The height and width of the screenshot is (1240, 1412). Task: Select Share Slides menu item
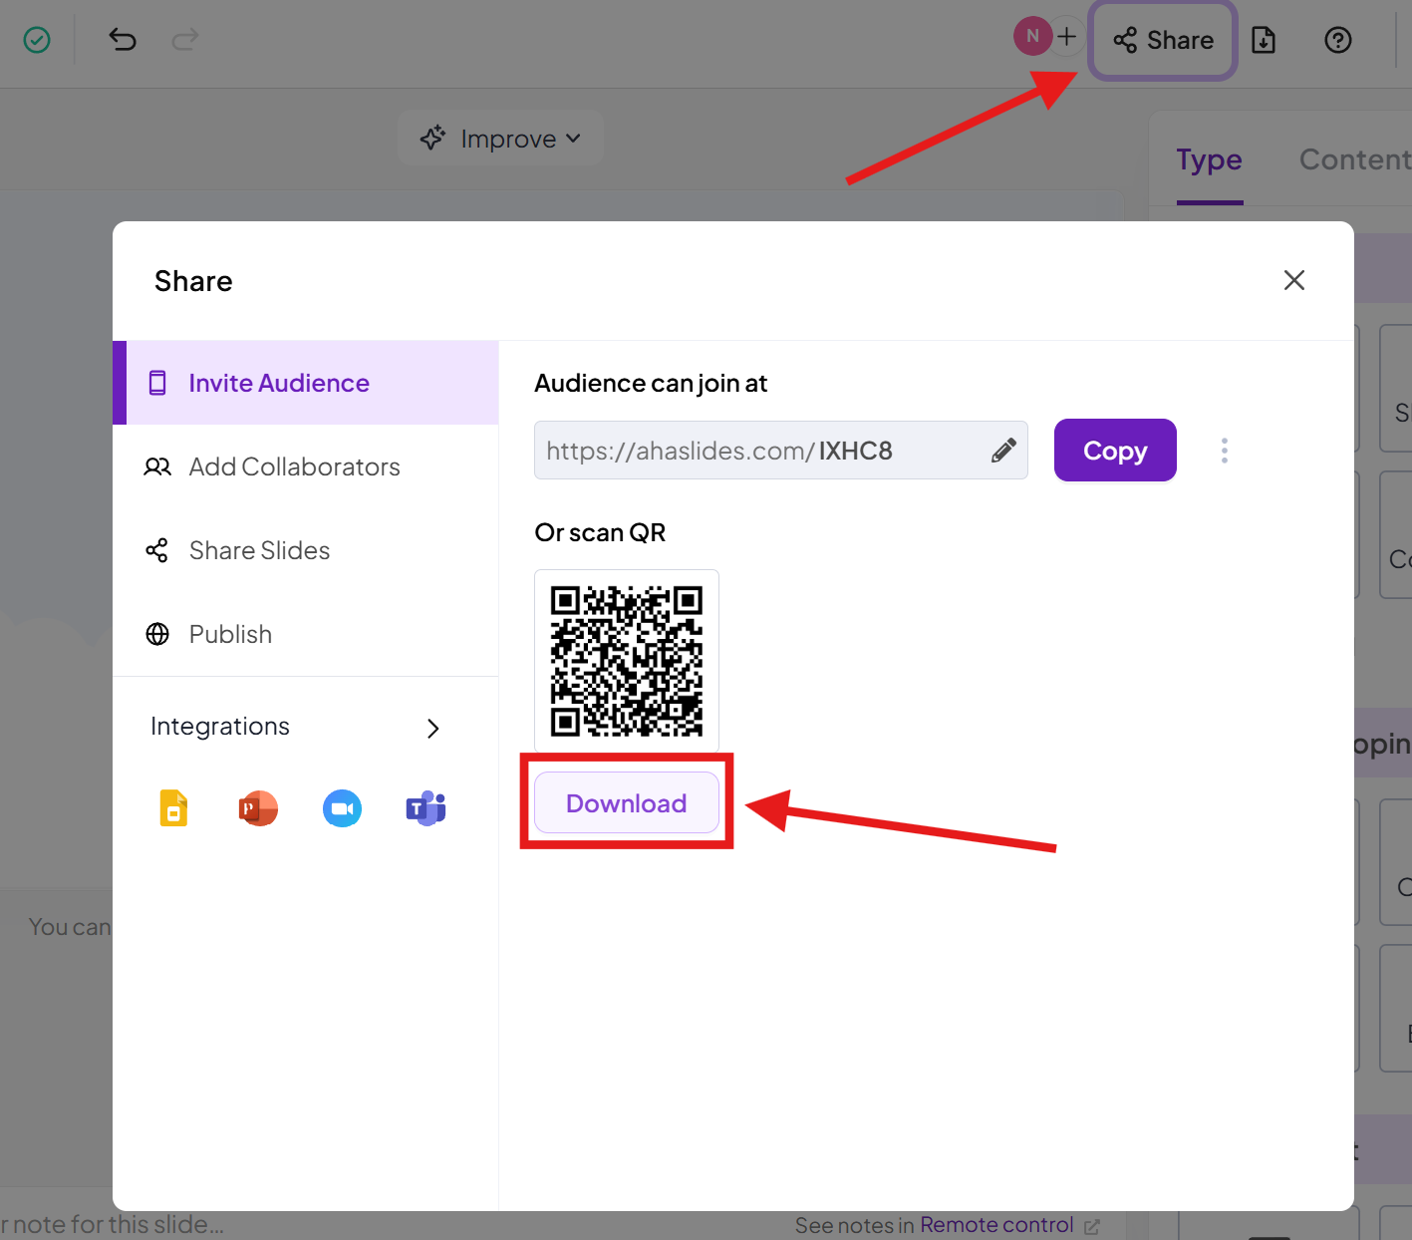259,550
